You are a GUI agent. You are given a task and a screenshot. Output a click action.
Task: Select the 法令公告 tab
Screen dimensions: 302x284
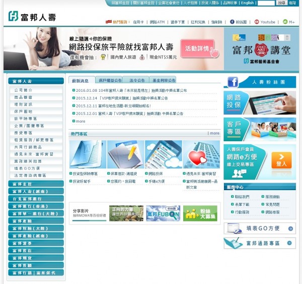(x=136, y=80)
